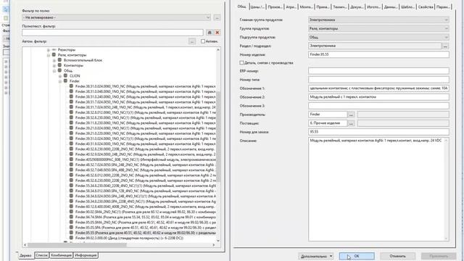
Task: Switch to the Информация tab
Action: point(86,255)
